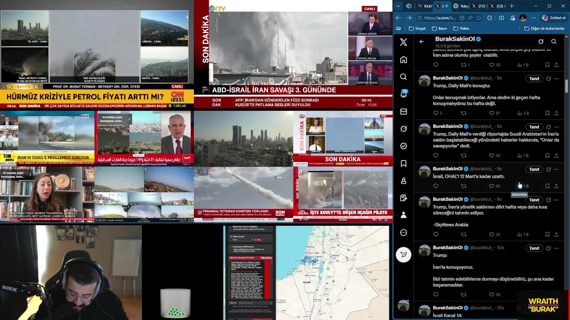
Task: Add page to browser favorites star
Action: pyautogui.click(x=479, y=18)
